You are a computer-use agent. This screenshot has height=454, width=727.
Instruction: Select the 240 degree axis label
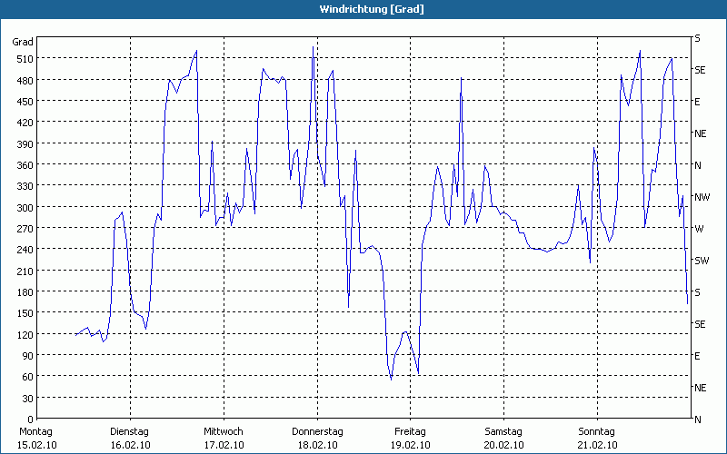coord(26,250)
